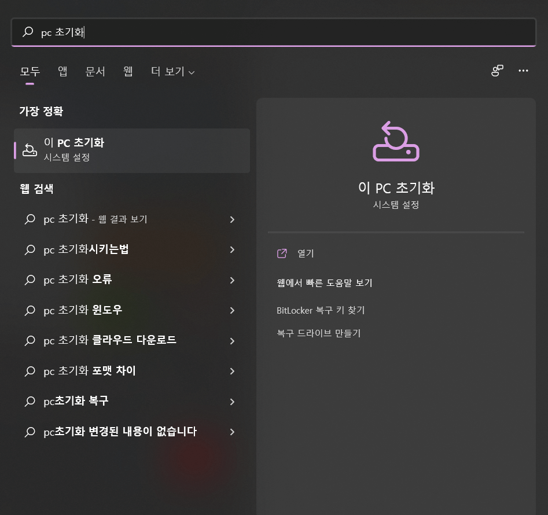Click magnifier icon beside 'pc 초기화 클라우드 다운로드'
Image resolution: width=548 pixels, height=515 pixels.
point(30,341)
